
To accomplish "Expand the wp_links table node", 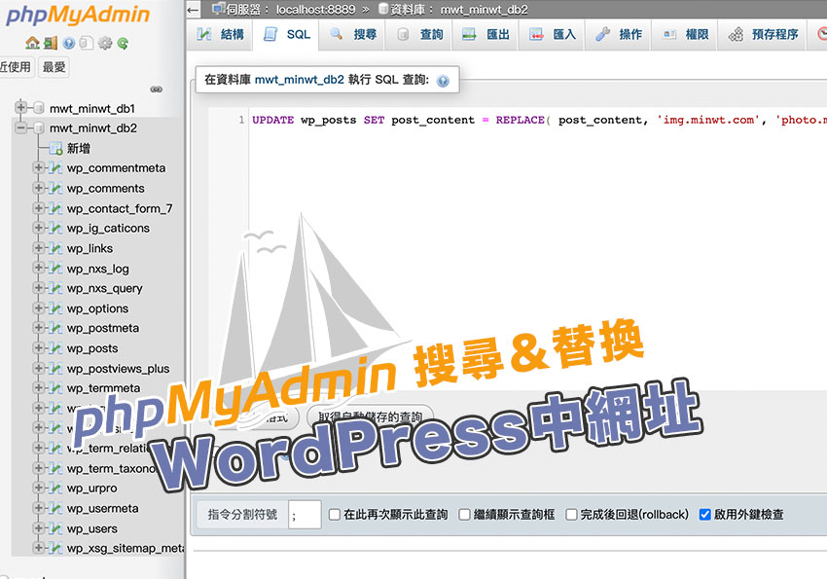I will pos(38,248).
